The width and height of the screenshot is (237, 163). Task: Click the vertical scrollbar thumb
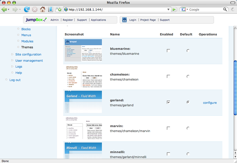pyautogui.click(x=235, y=88)
